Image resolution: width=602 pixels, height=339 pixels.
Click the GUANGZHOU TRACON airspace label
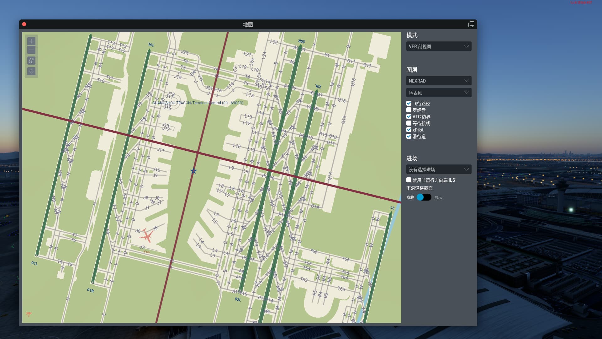click(198, 103)
